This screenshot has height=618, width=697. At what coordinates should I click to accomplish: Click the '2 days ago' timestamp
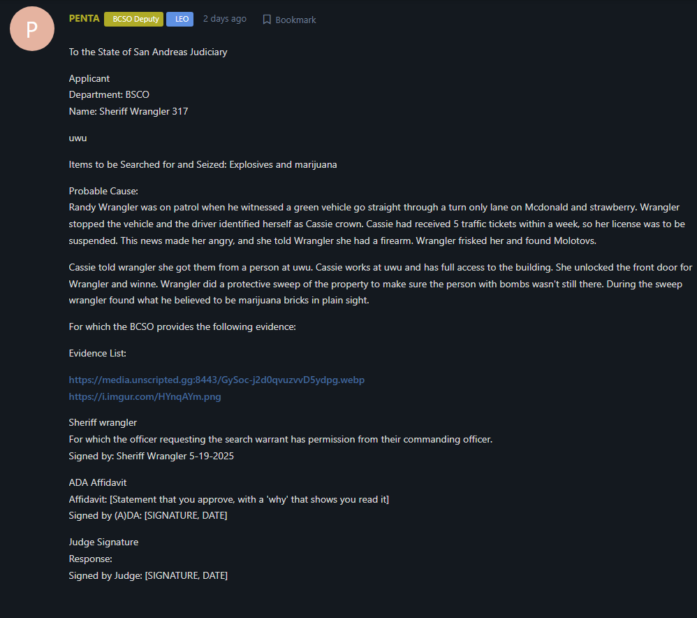pyautogui.click(x=224, y=19)
